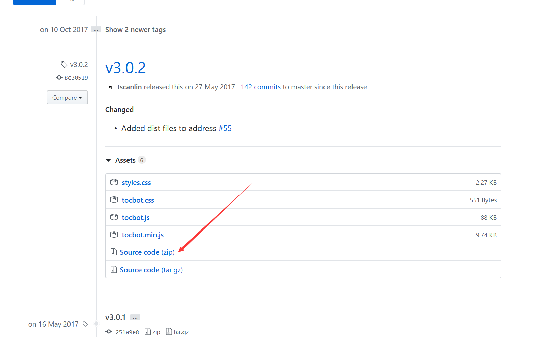Click the zip icon in the v3.0.1 row

pos(147,332)
